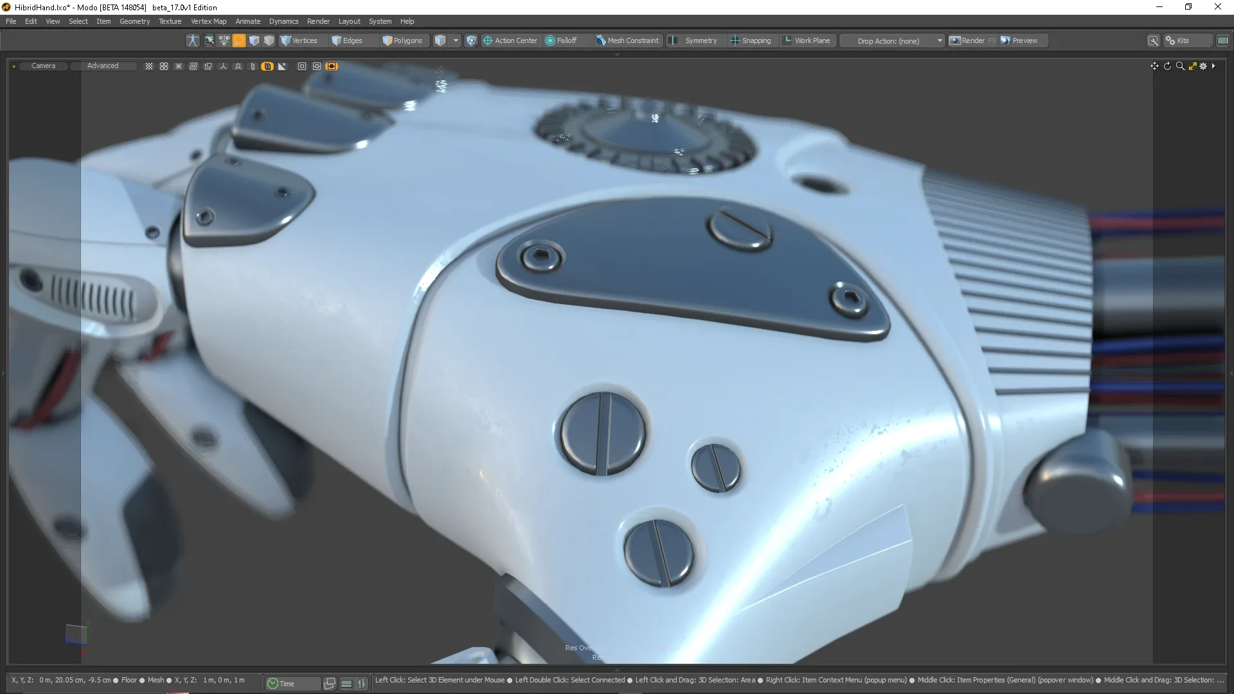The width and height of the screenshot is (1234, 694).
Task: Open the Geometry menu
Action: (x=134, y=21)
